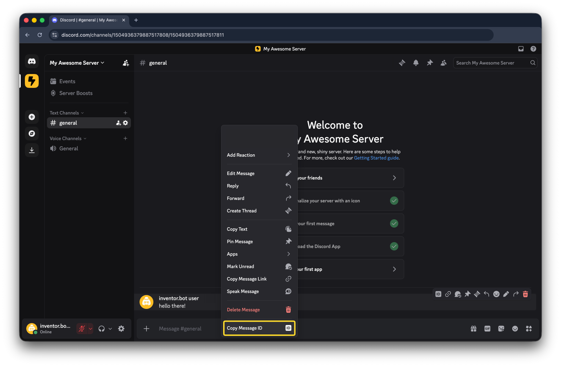Click invite people icon beside server name
This screenshot has width=561, height=367.
126,63
